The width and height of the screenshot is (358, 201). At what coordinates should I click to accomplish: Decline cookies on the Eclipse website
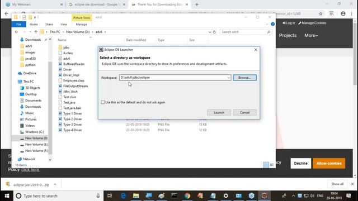(301, 164)
